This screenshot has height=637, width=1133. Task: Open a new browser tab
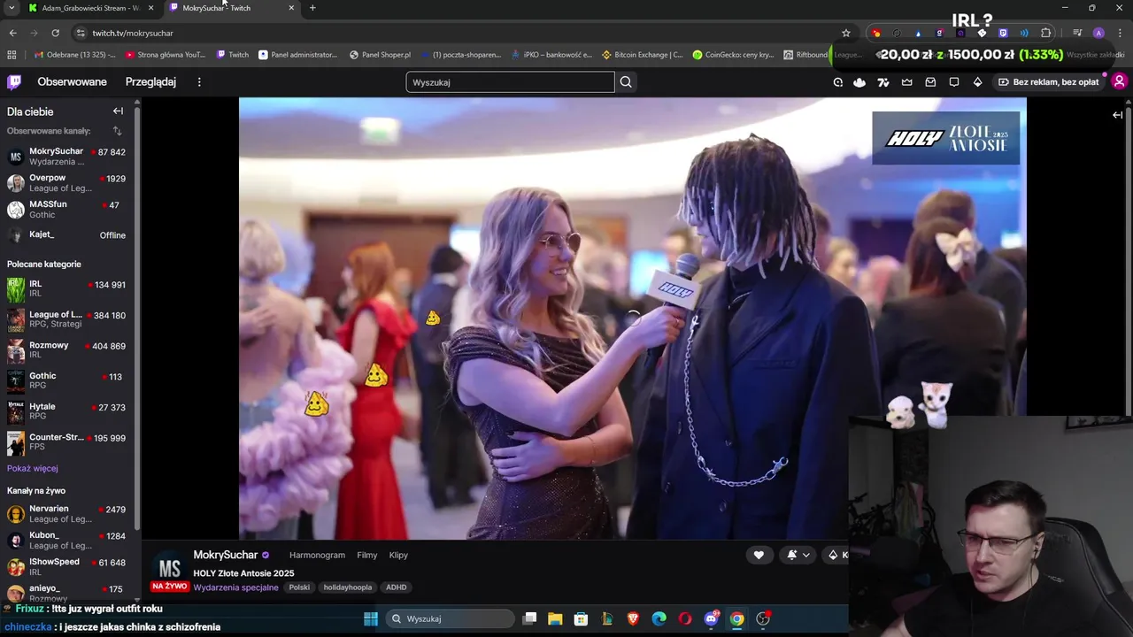coord(312,8)
